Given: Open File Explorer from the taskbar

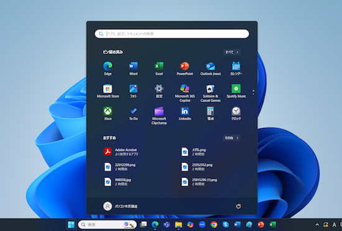Looking at the screenshot, I should click(178, 224).
